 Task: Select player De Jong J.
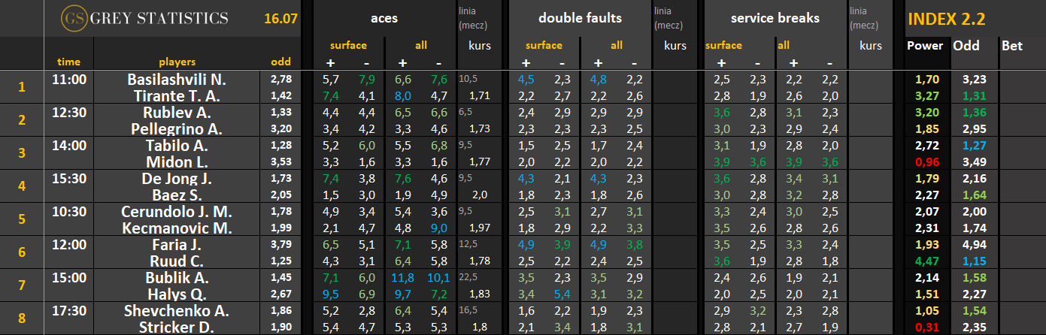(177, 178)
